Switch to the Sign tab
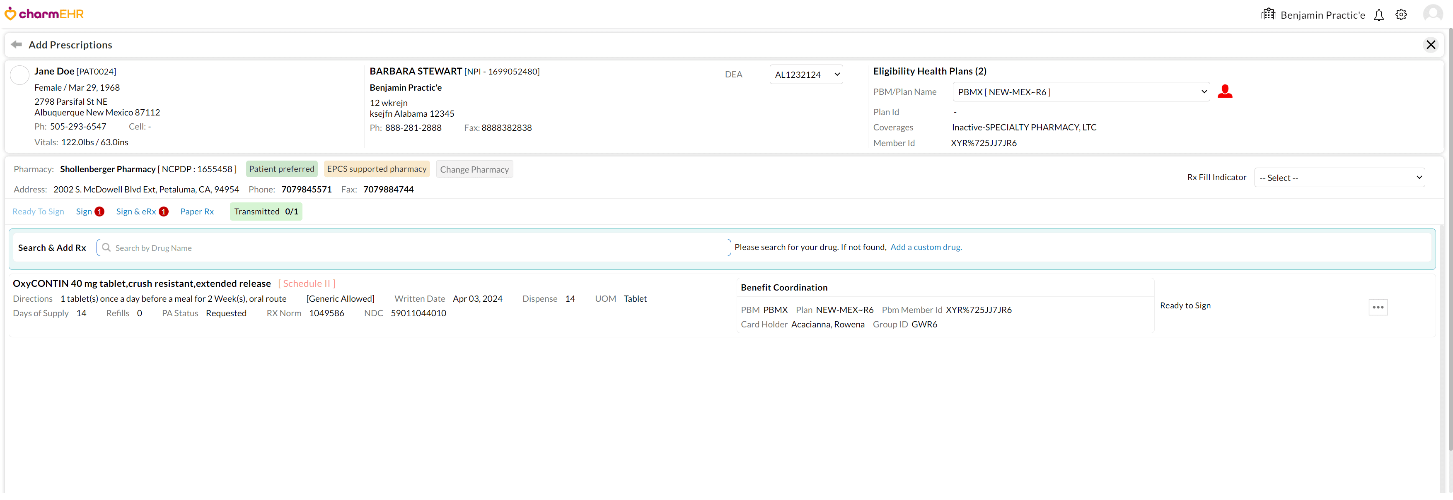 coord(84,212)
